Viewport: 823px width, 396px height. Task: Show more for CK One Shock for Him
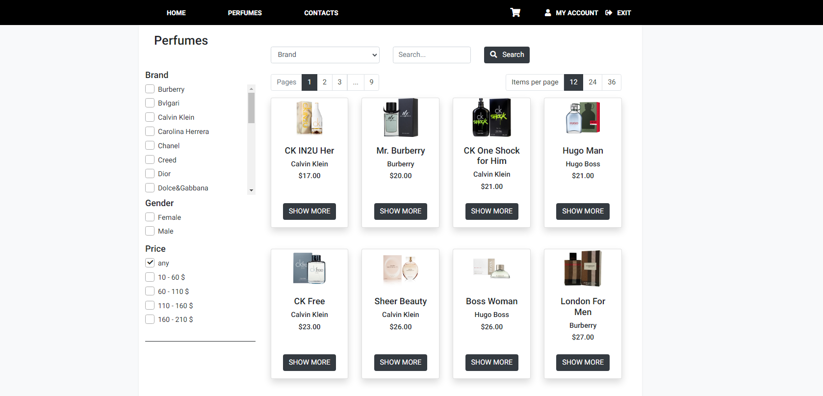click(x=491, y=211)
